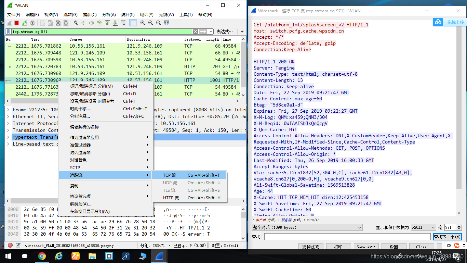Click the Windows Start button
467x263 pixels.
coord(8,256)
